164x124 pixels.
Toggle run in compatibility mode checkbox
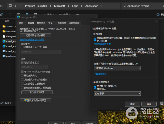coord(22,47)
